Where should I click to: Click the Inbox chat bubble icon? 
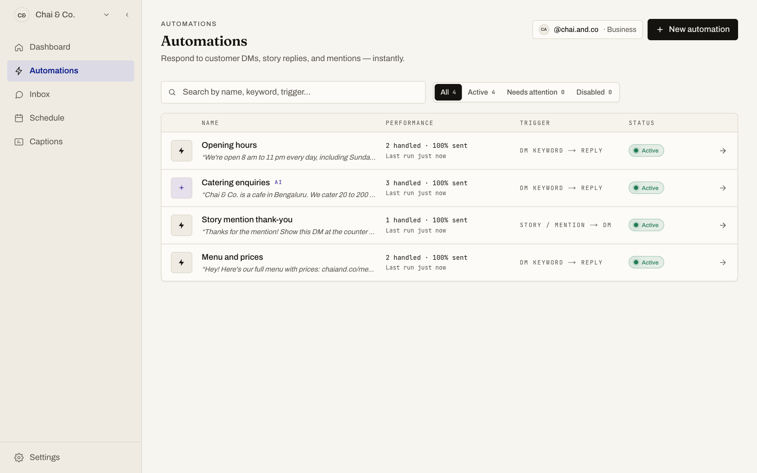pos(19,95)
